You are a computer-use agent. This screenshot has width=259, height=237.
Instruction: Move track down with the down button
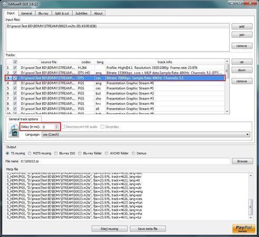tap(242, 70)
